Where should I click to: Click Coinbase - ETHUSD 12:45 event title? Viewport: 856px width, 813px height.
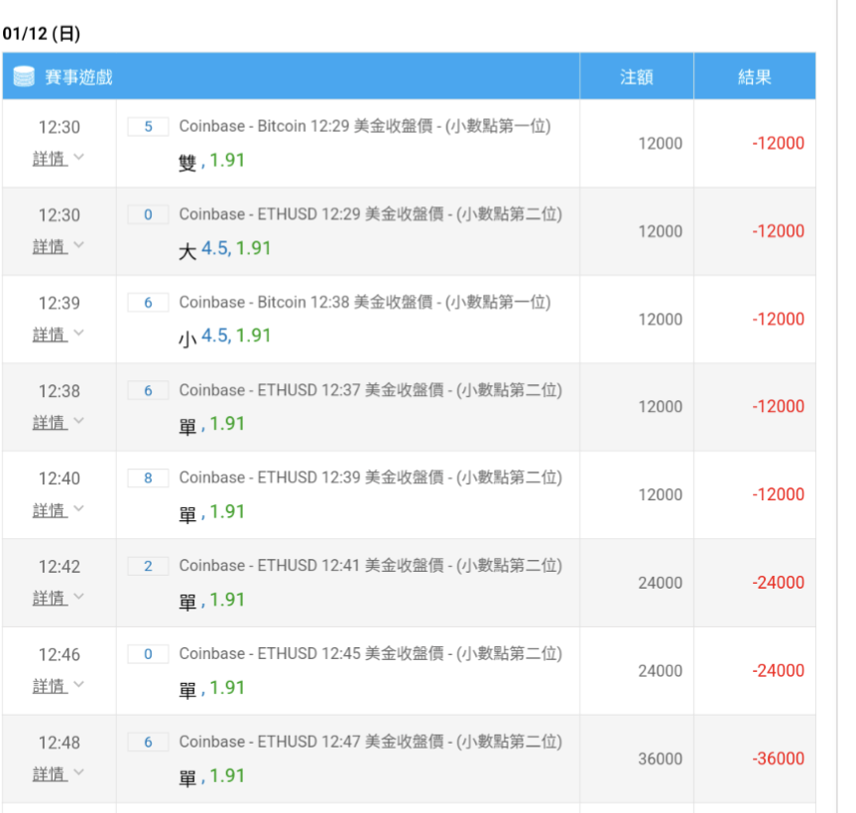click(x=371, y=653)
